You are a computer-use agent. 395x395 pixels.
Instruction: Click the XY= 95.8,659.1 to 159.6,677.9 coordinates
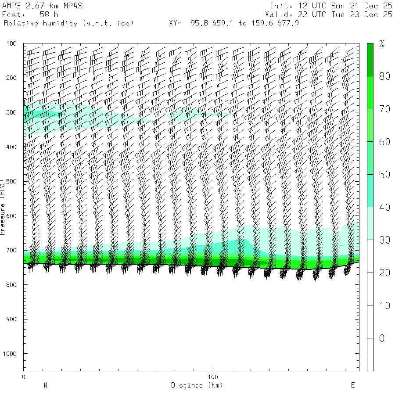[x=234, y=23]
